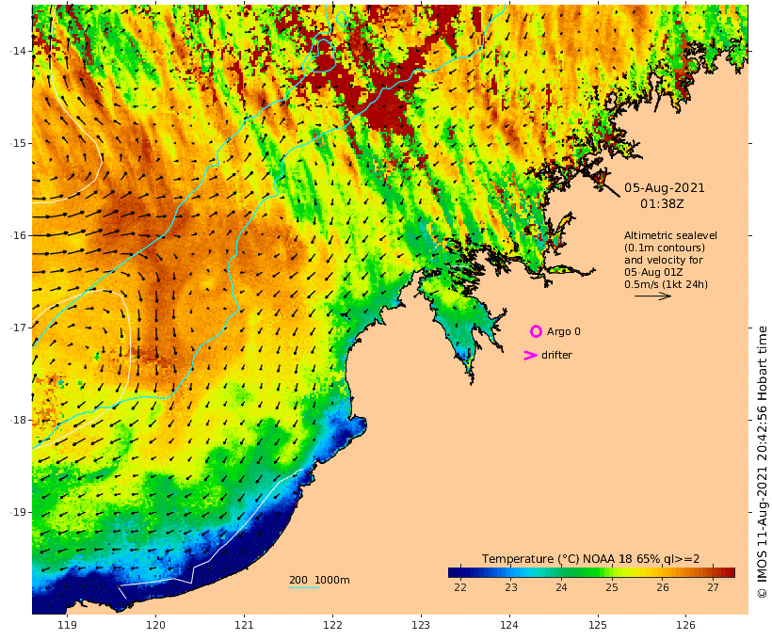
Task: Click the longitude axis label 119
Action: (67, 625)
